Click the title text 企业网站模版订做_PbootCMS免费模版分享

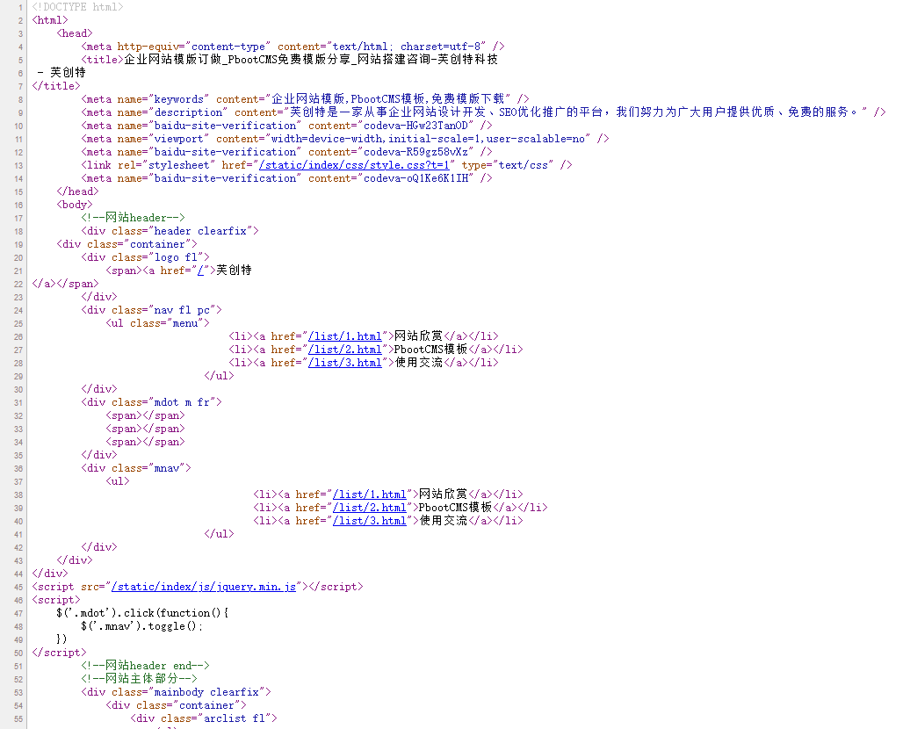237,60
